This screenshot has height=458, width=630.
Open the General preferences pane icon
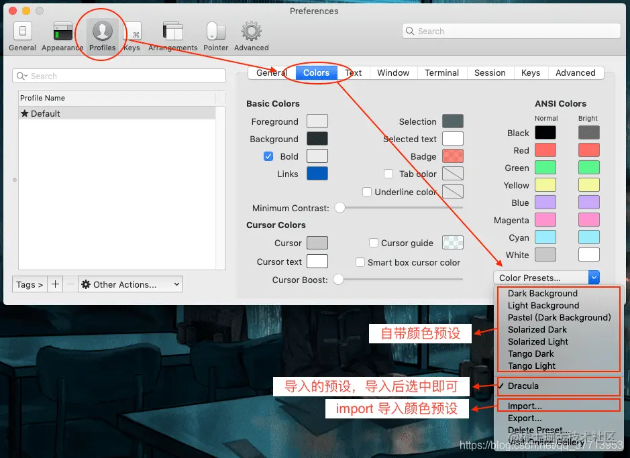(x=23, y=32)
